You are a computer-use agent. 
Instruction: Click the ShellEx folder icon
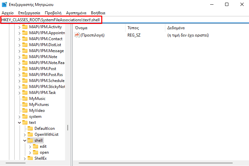coord(30,158)
